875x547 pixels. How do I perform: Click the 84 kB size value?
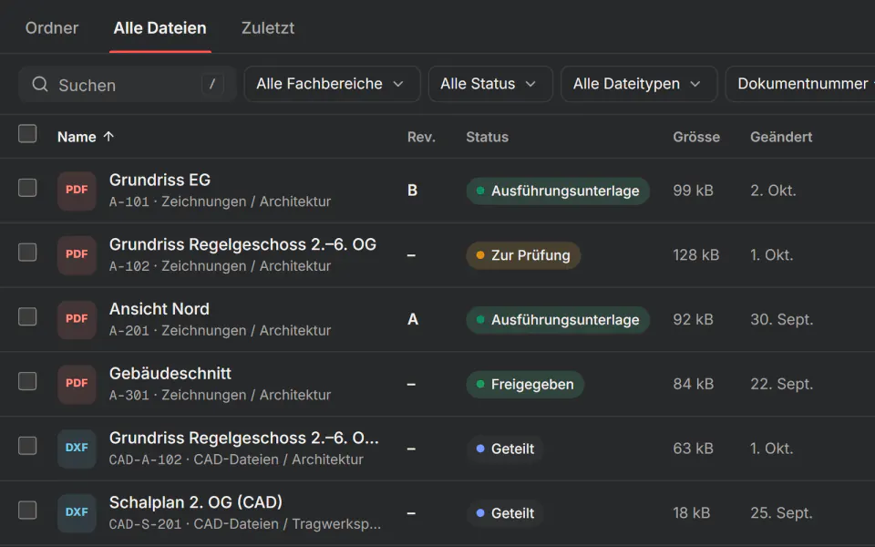(693, 384)
